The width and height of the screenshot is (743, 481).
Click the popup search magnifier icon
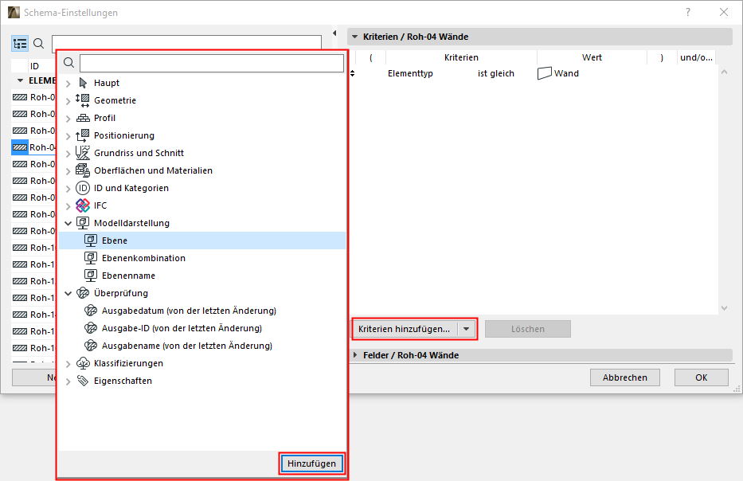point(68,63)
